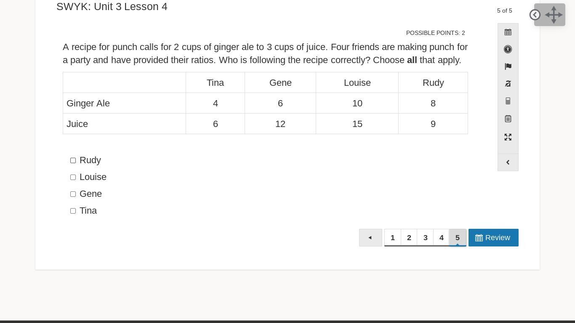This screenshot has width=575, height=323.
Task: Tick the Tina checkbox
Action: click(x=73, y=211)
